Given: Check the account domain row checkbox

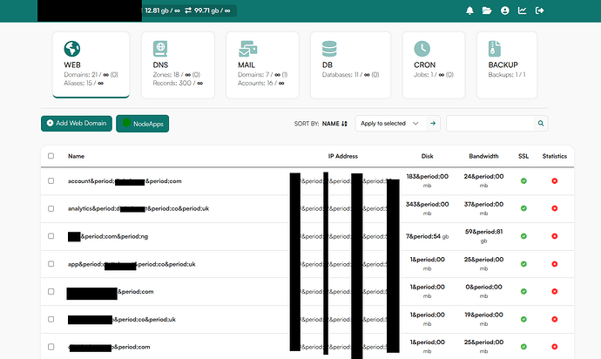Looking at the screenshot, I should [51, 180].
